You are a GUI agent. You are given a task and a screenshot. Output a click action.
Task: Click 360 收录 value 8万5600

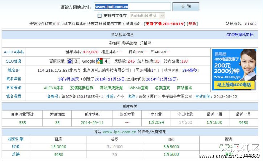pyautogui.click(x=171, y=147)
